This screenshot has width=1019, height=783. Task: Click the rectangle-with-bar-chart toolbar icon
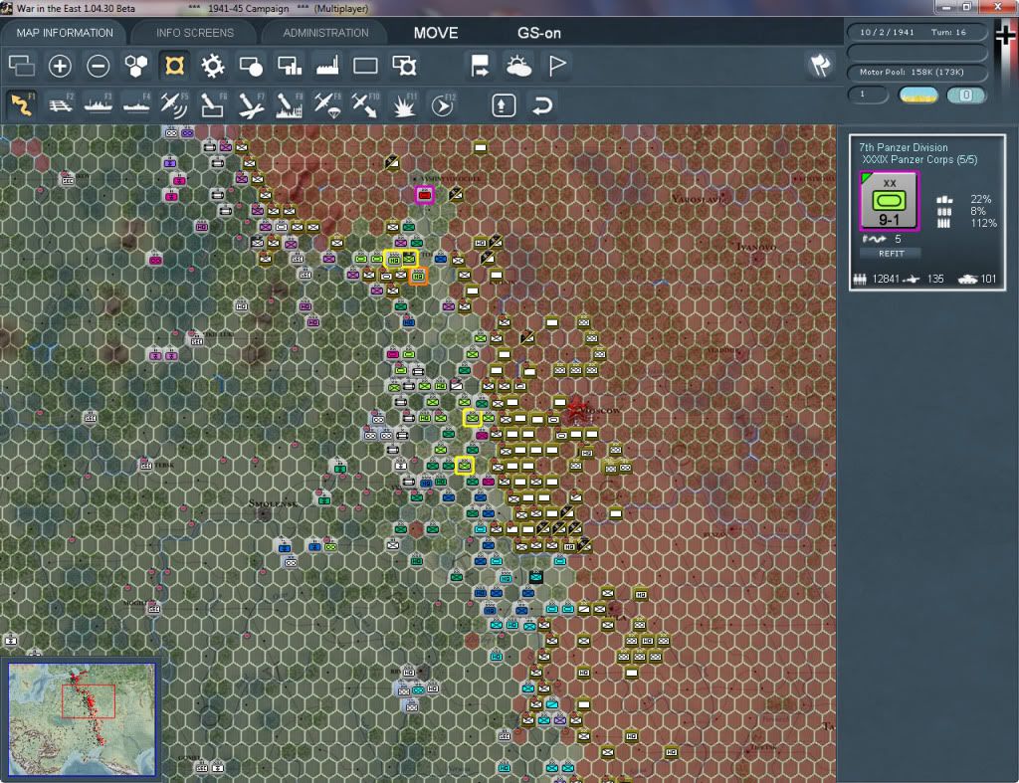(290, 66)
